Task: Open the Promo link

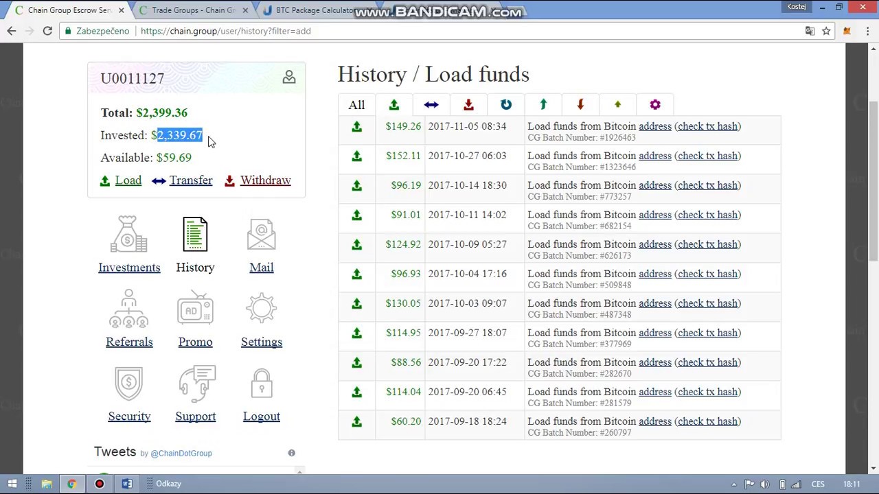Action: 196,342
